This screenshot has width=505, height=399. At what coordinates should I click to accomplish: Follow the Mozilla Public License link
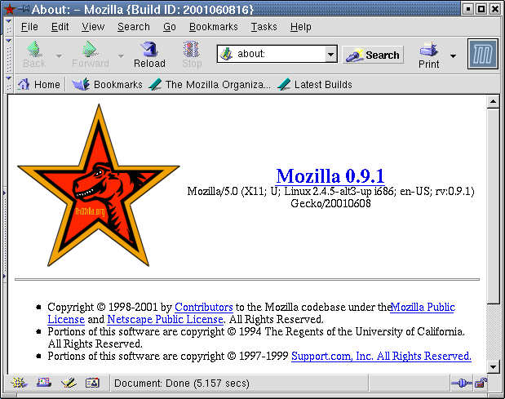click(422, 307)
